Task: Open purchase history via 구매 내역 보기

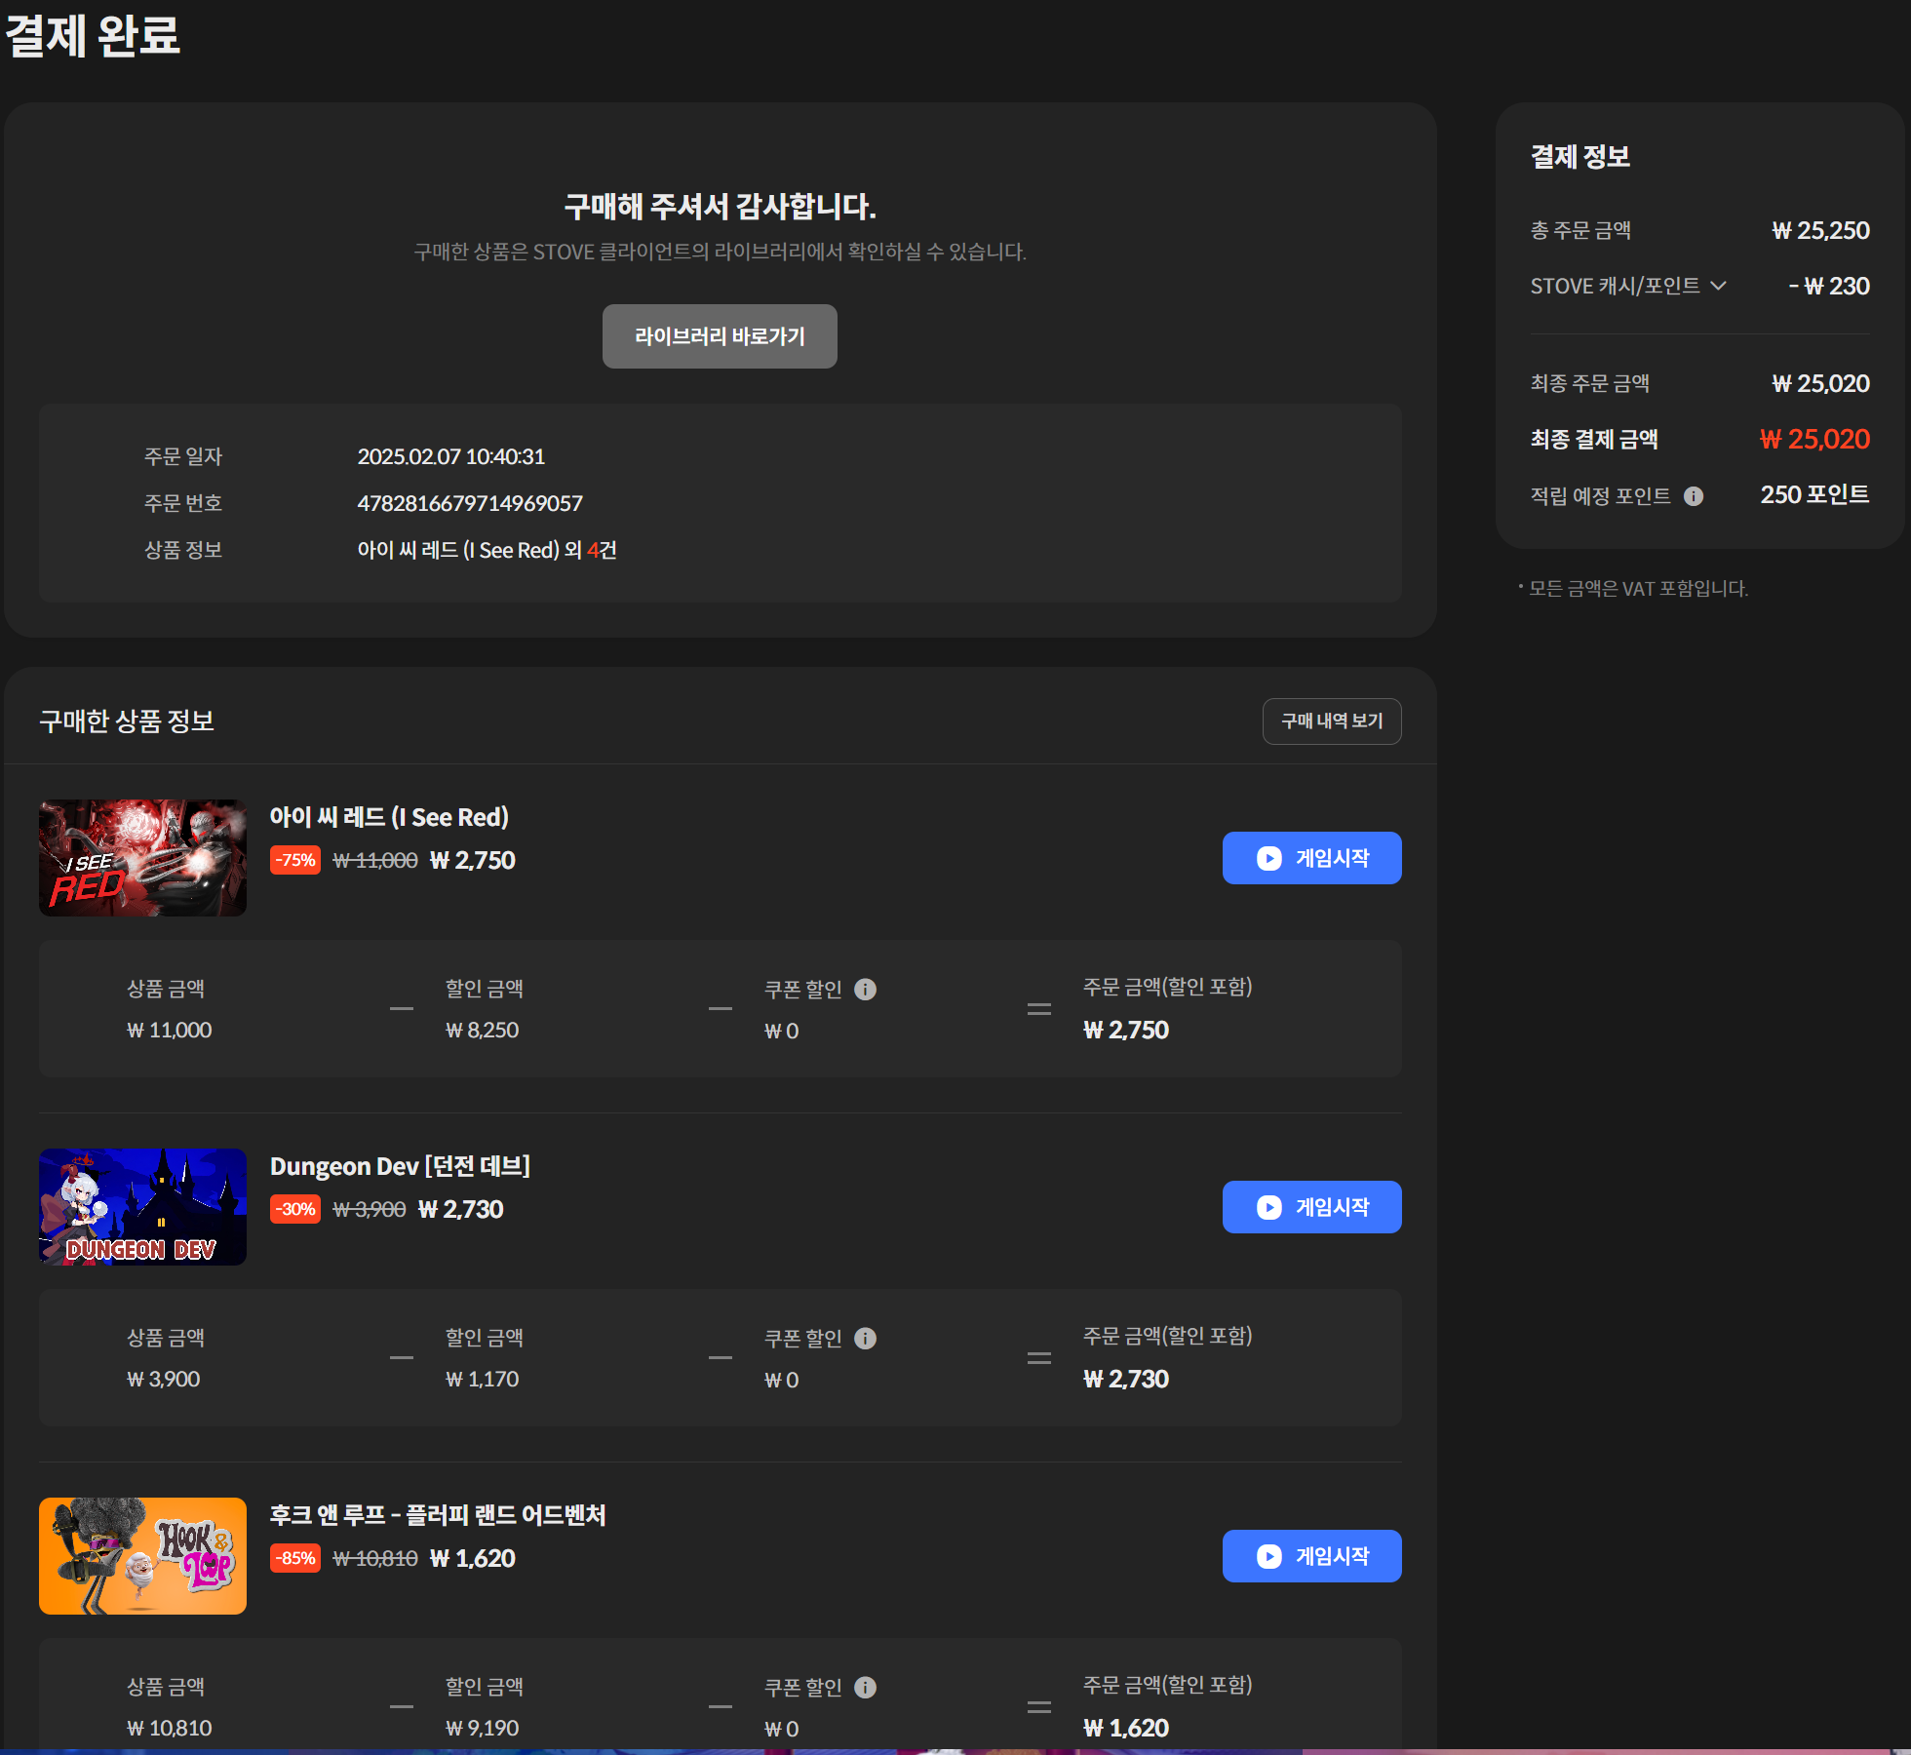Action: tap(1332, 721)
